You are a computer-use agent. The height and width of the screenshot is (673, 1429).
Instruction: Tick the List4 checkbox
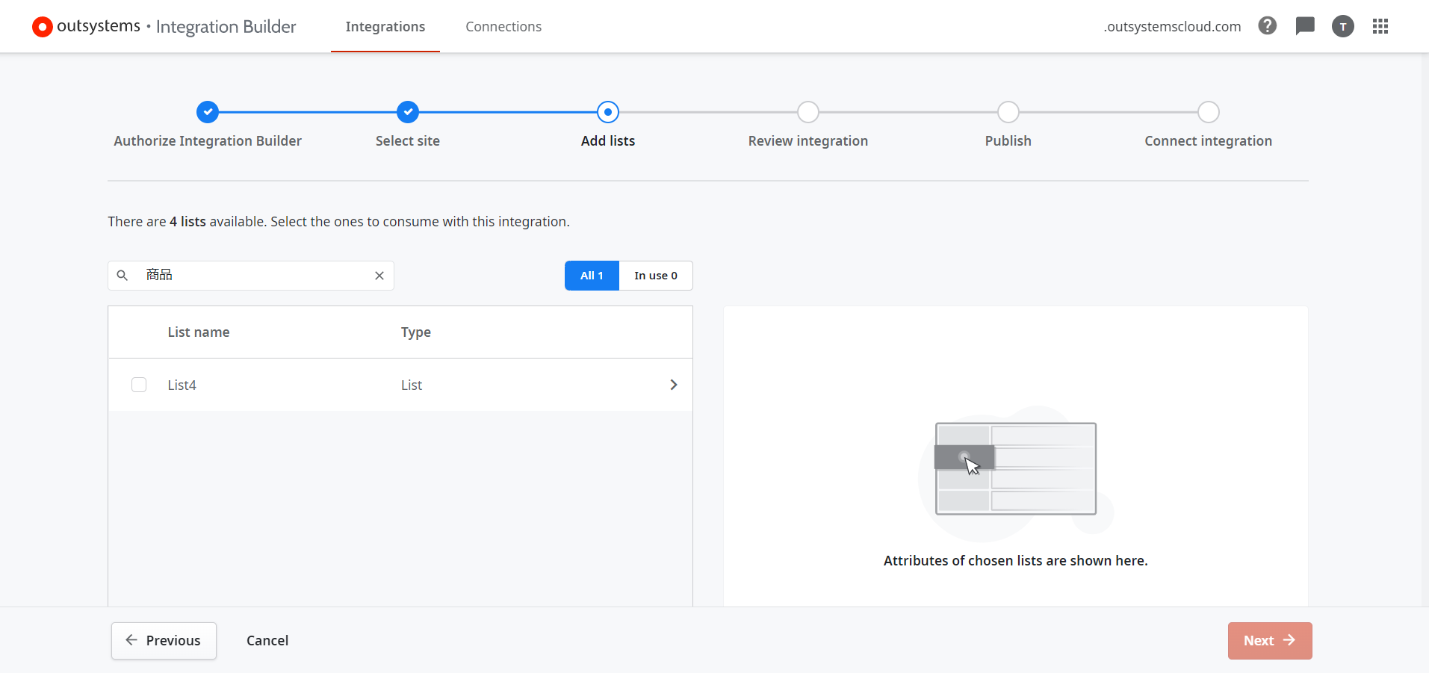[139, 385]
